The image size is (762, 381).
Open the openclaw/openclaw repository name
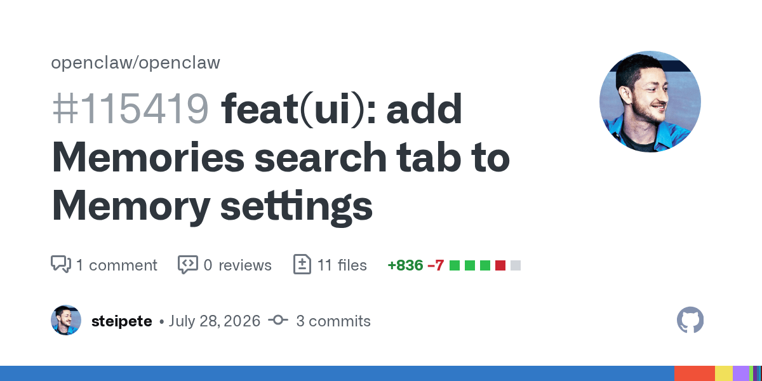click(x=135, y=63)
